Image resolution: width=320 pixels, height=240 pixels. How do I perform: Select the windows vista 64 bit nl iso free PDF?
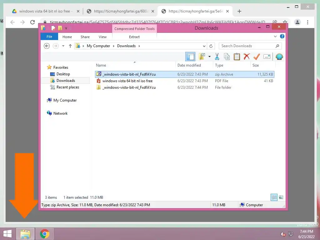click(x=185, y=81)
